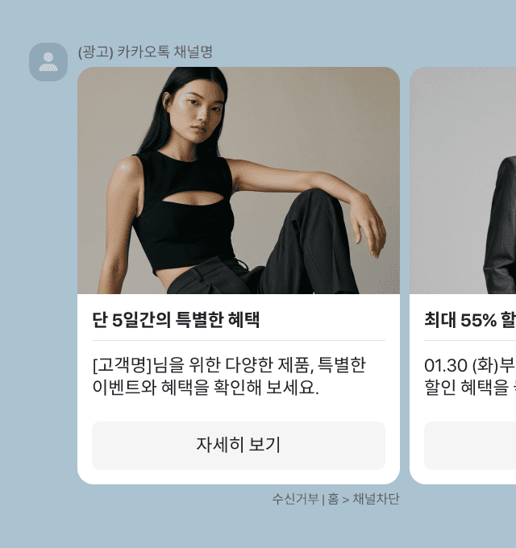
Task: Click the 수신거부 opt-out link
Action: pos(295,499)
